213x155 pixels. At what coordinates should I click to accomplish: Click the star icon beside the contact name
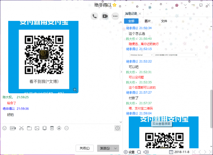point(115,5)
